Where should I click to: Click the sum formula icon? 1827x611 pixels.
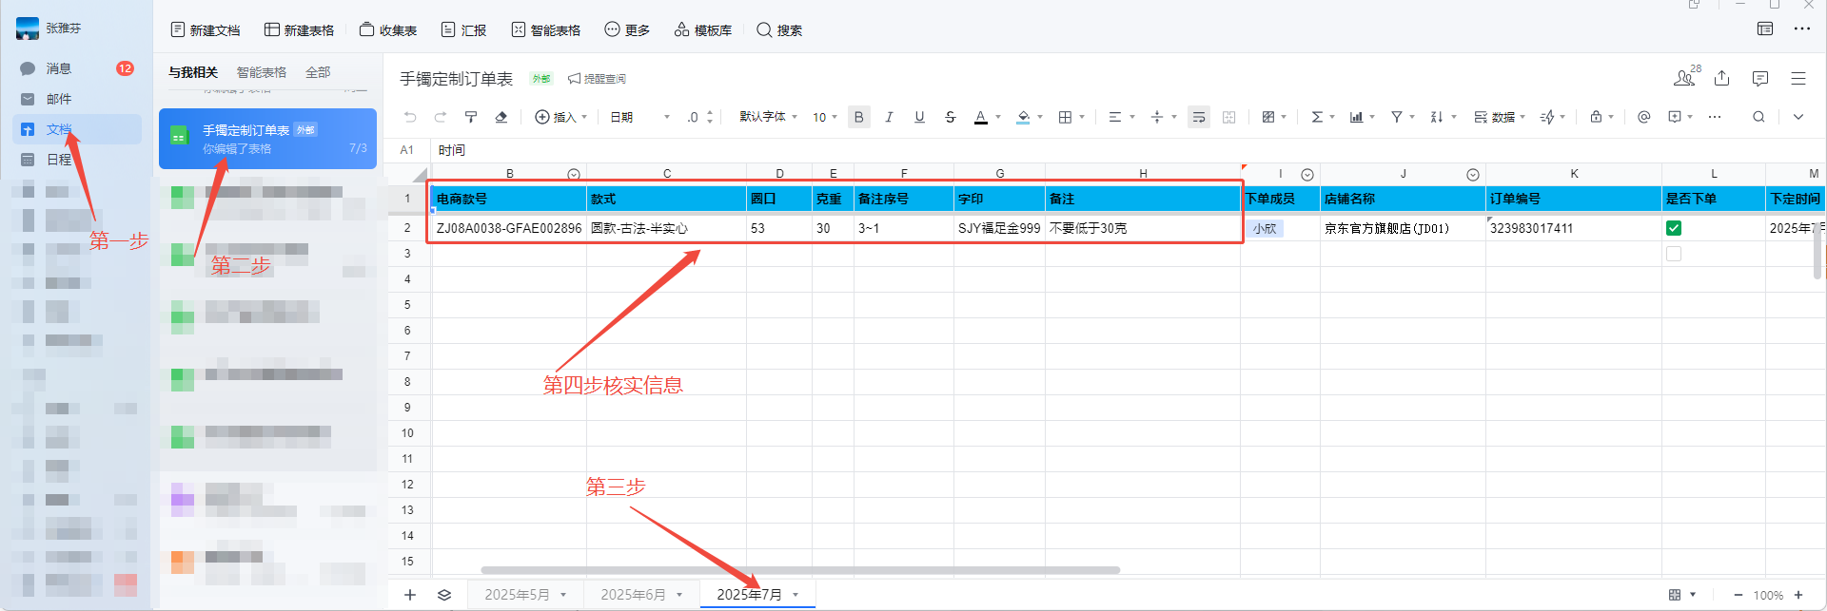pyautogui.click(x=1317, y=117)
